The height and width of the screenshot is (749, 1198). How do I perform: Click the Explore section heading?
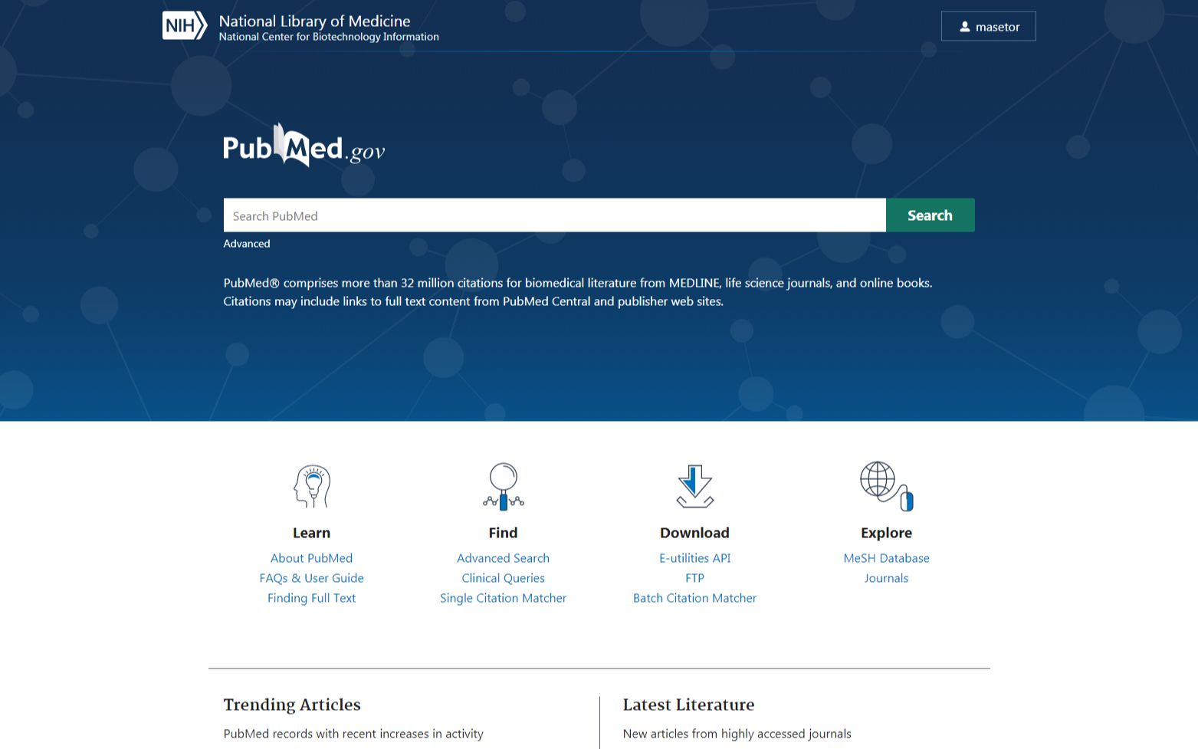pyautogui.click(x=886, y=533)
